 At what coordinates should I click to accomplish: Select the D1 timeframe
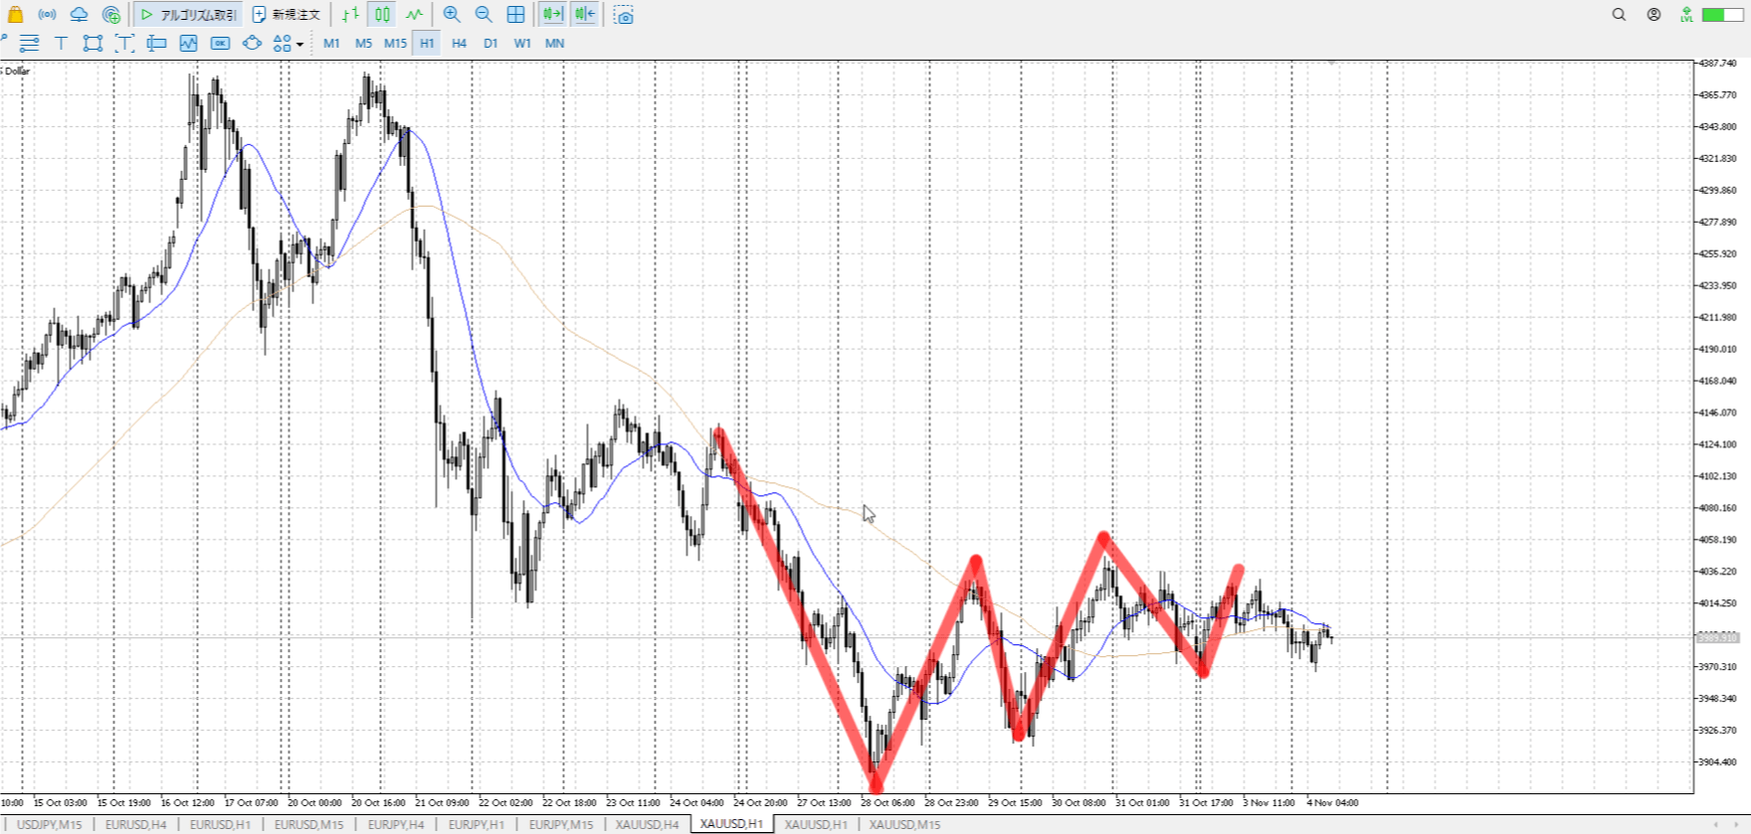point(490,43)
